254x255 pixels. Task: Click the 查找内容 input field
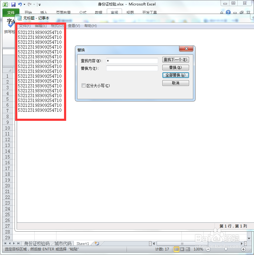132,61
